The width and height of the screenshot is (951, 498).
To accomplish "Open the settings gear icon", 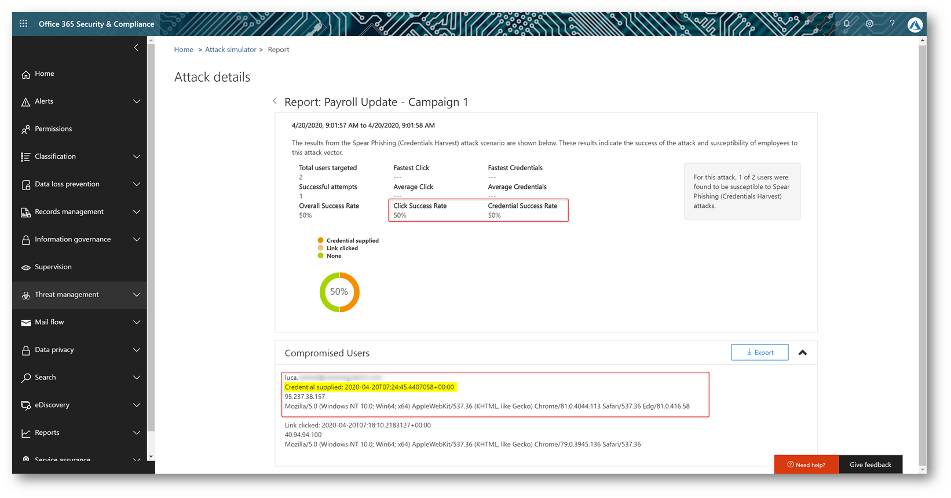I will [x=869, y=24].
